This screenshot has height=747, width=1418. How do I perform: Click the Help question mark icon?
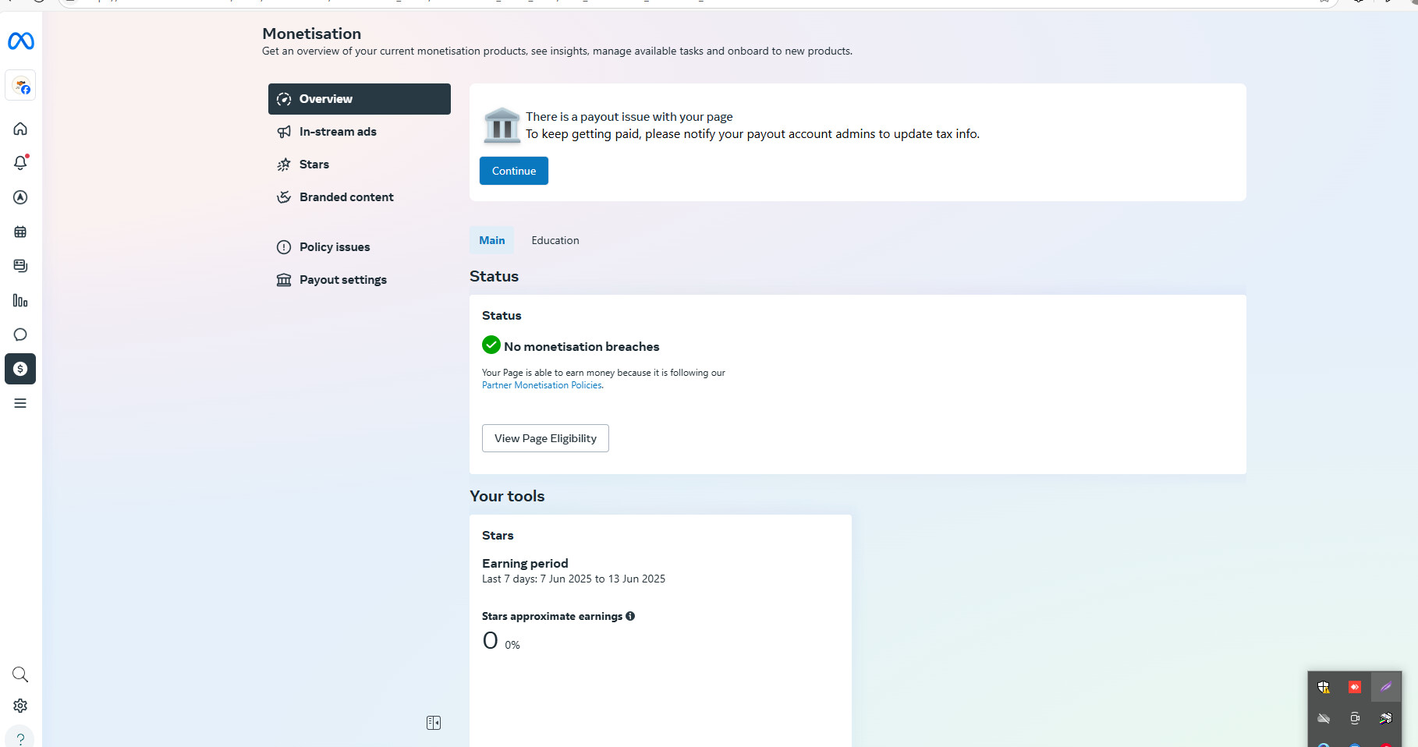[20, 738]
